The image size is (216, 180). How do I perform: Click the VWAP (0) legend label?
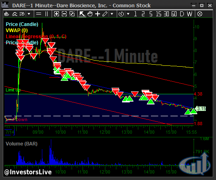17,30
